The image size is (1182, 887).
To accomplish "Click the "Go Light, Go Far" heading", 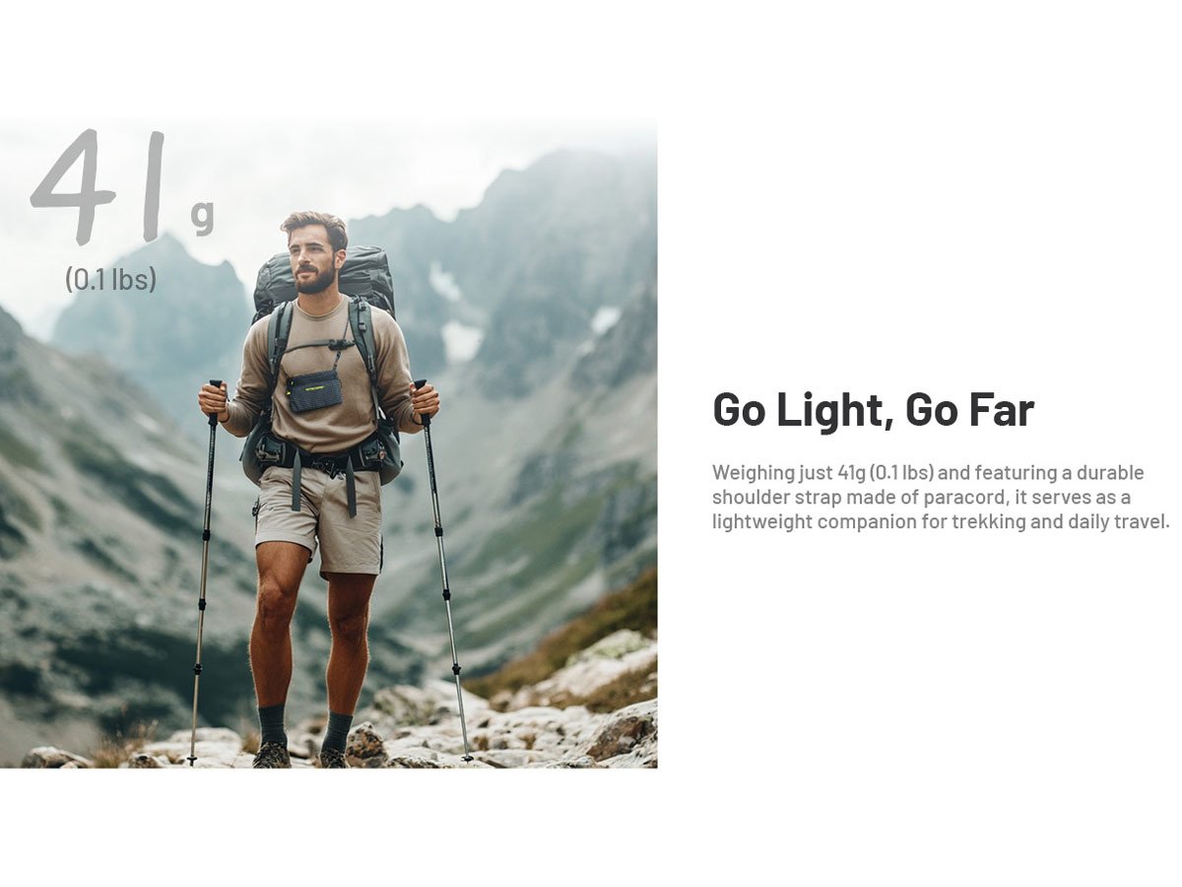I will pos(873,410).
